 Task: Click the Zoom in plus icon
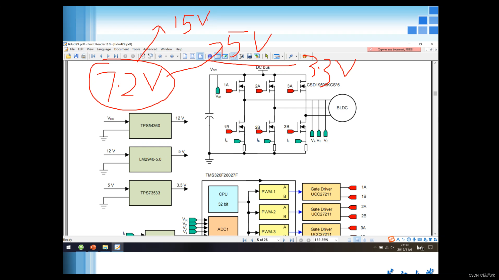(172, 56)
